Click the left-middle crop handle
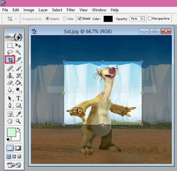The height and width of the screenshot is (171, 177). point(64,93)
